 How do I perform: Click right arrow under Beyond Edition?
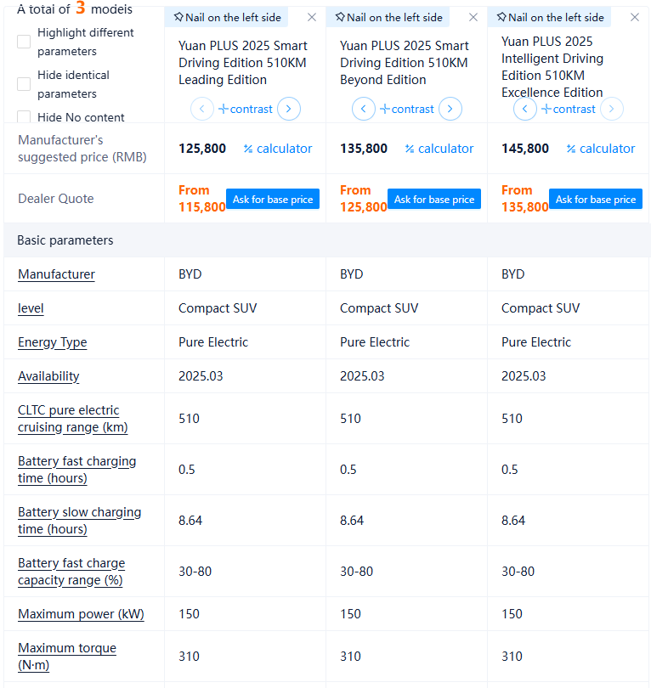tap(450, 109)
